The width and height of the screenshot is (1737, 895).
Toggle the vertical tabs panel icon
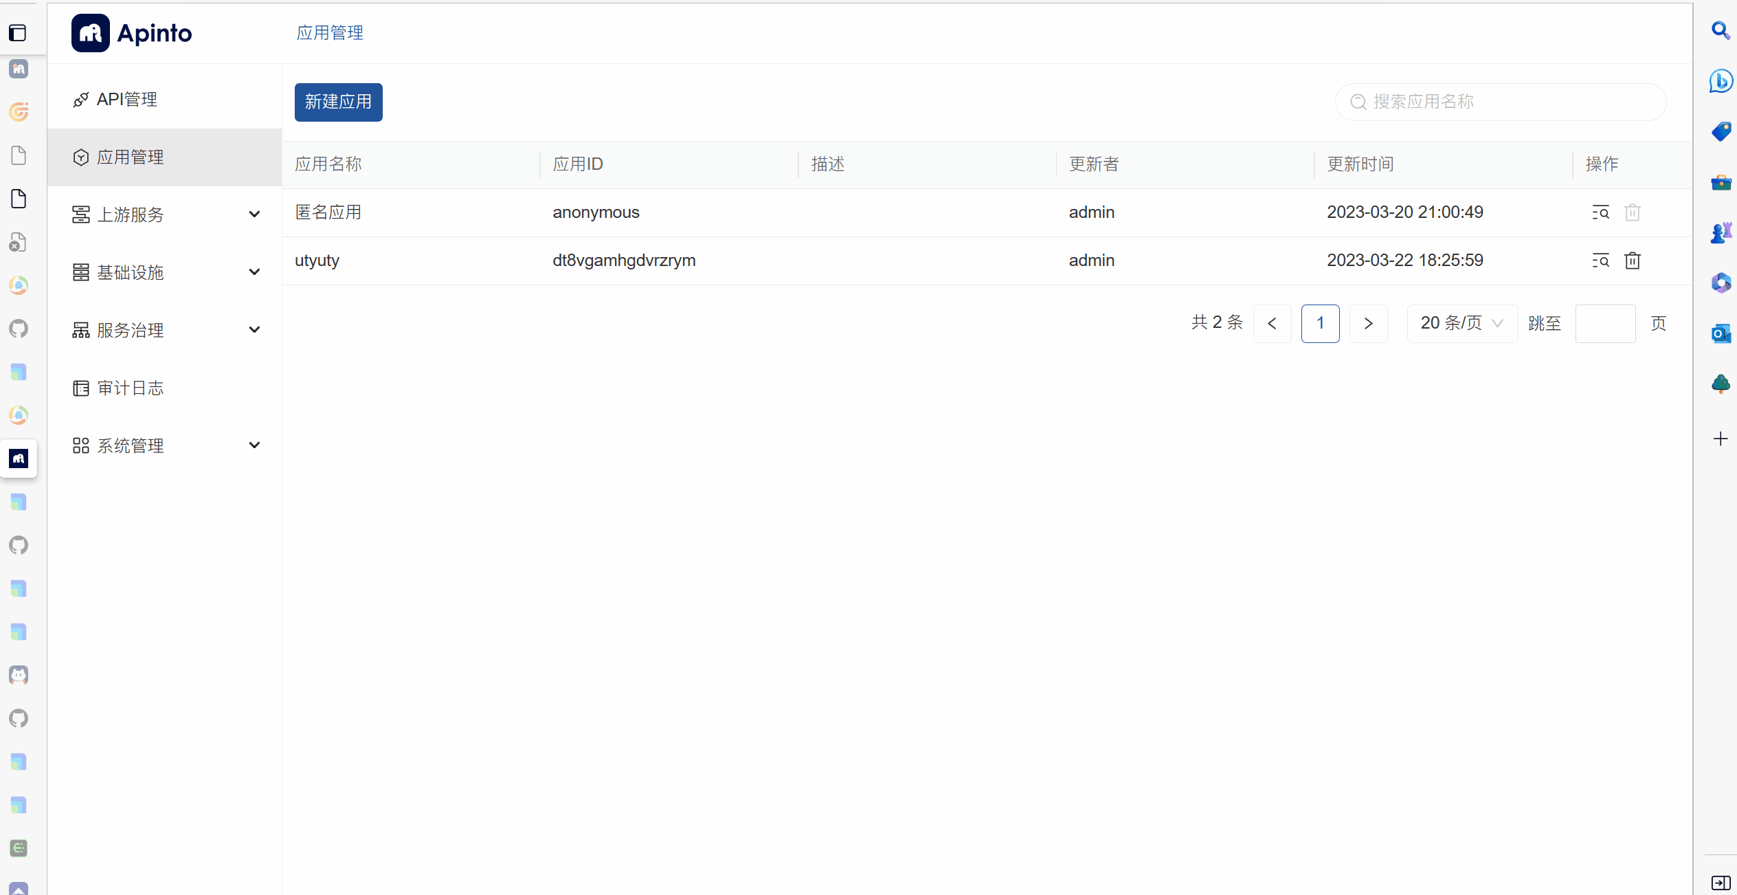click(x=19, y=32)
